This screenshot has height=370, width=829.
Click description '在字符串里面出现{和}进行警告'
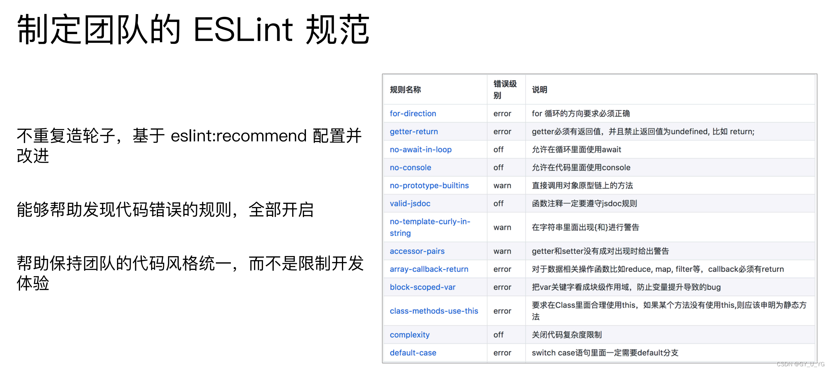pos(585,227)
